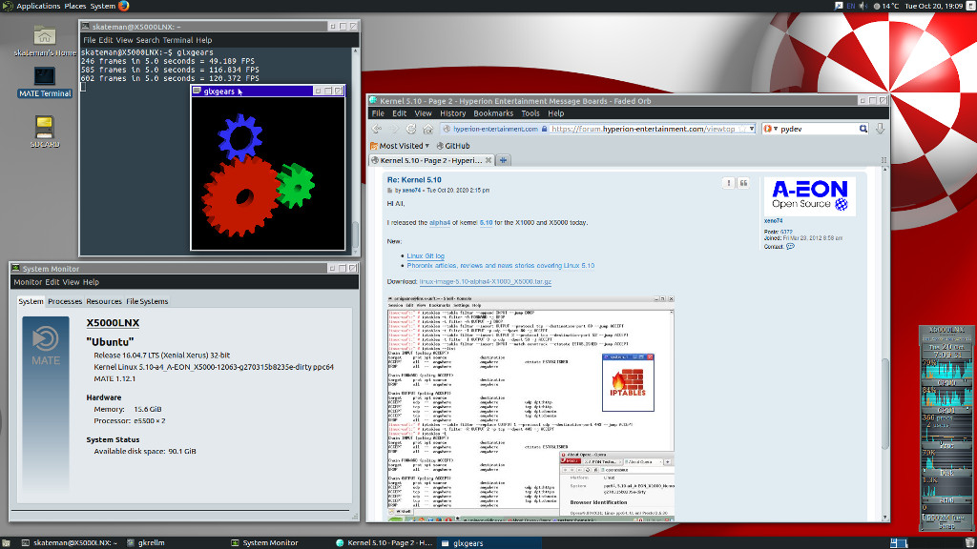This screenshot has height=549, width=977.
Task: Click the browser URL address field
Action: pos(644,129)
